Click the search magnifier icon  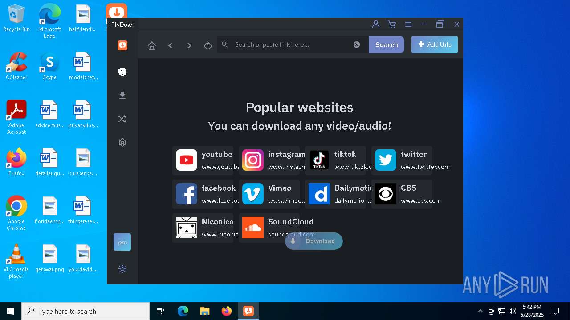[x=225, y=44]
